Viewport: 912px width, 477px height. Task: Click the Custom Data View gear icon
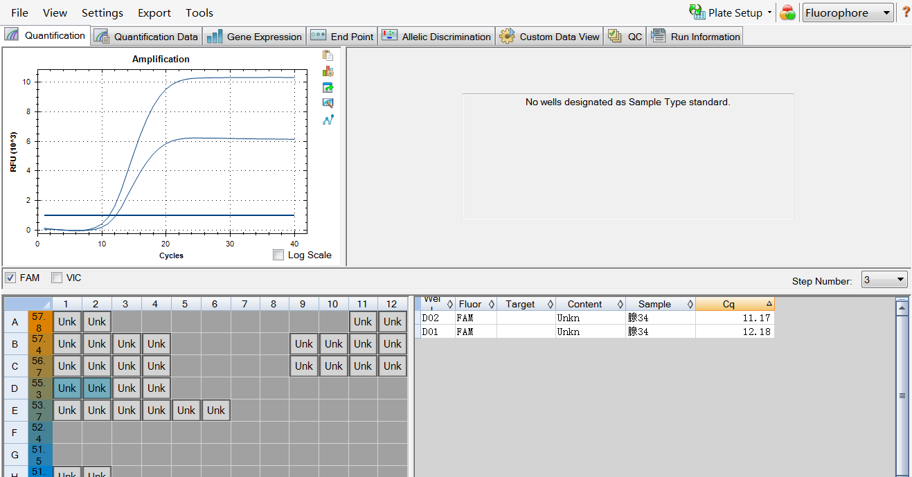(x=508, y=36)
